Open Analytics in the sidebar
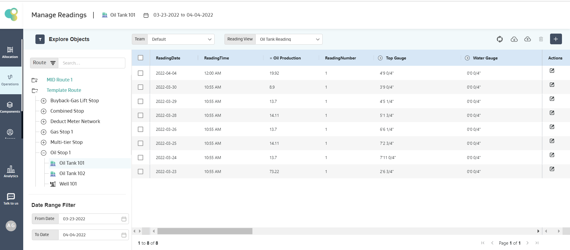The height and width of the screenshot is (250, 570). (11, 172)
